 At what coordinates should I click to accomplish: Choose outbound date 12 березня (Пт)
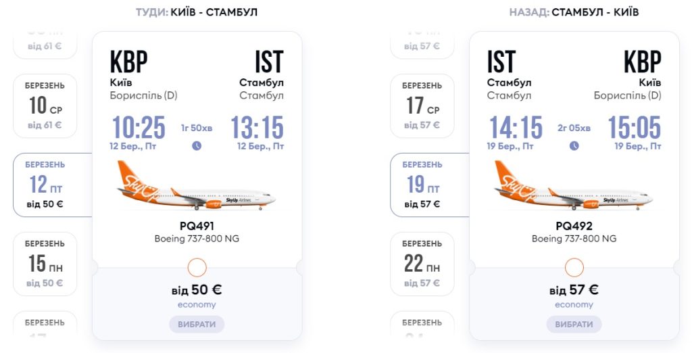click(x=45, y=185)
